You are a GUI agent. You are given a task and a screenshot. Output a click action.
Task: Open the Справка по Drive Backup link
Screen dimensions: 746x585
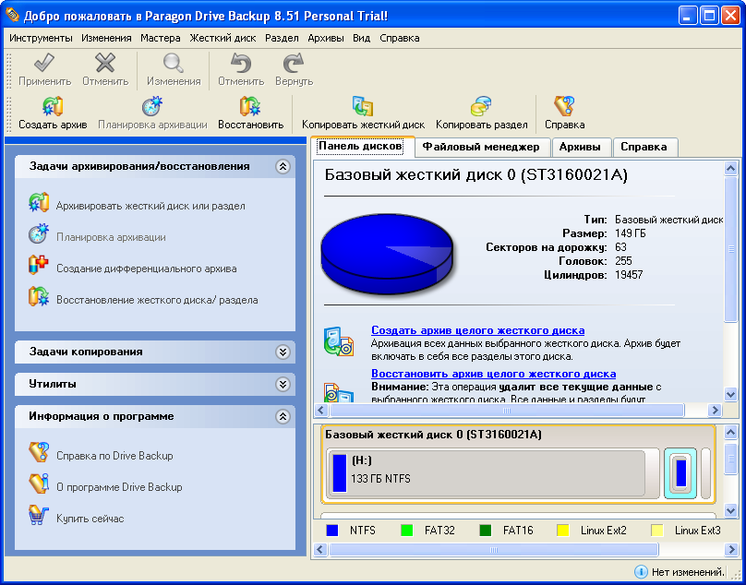tap(114, 456)
